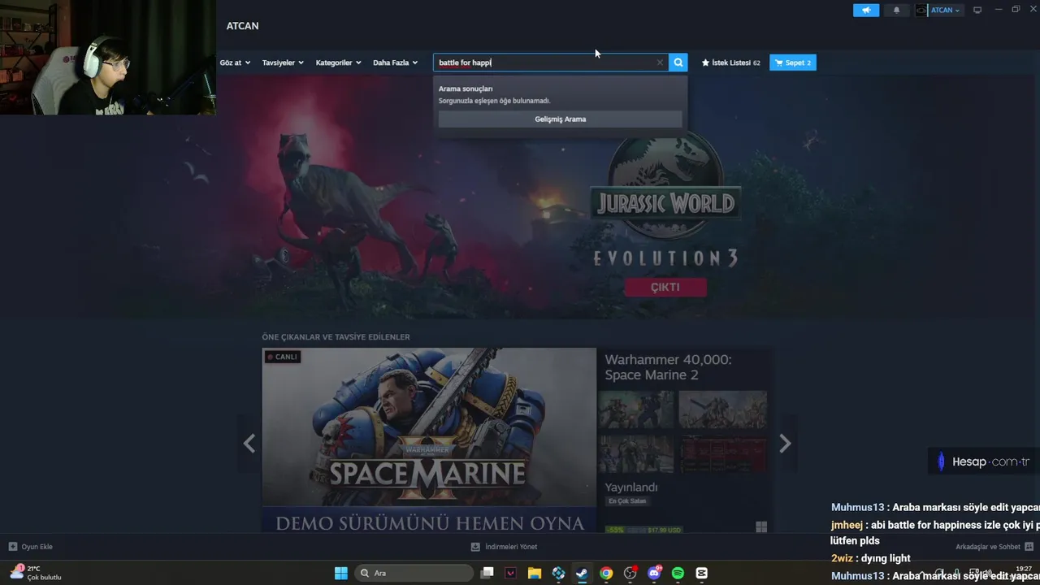Open İndirmeleri Yönet downloads manager

[504, 547]
